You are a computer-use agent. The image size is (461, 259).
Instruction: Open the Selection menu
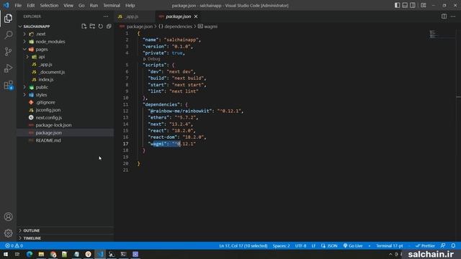click(49, 5)
